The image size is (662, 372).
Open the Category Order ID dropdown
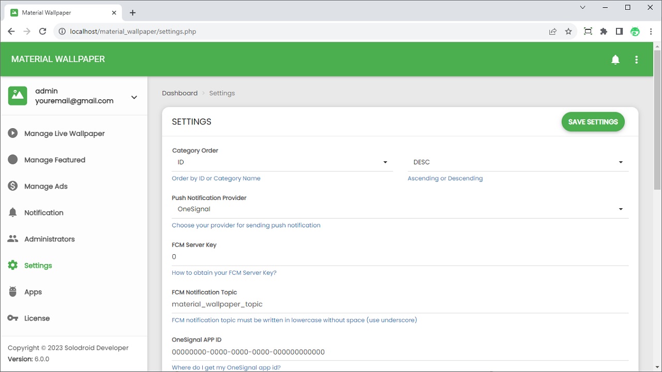pos(282,162)
